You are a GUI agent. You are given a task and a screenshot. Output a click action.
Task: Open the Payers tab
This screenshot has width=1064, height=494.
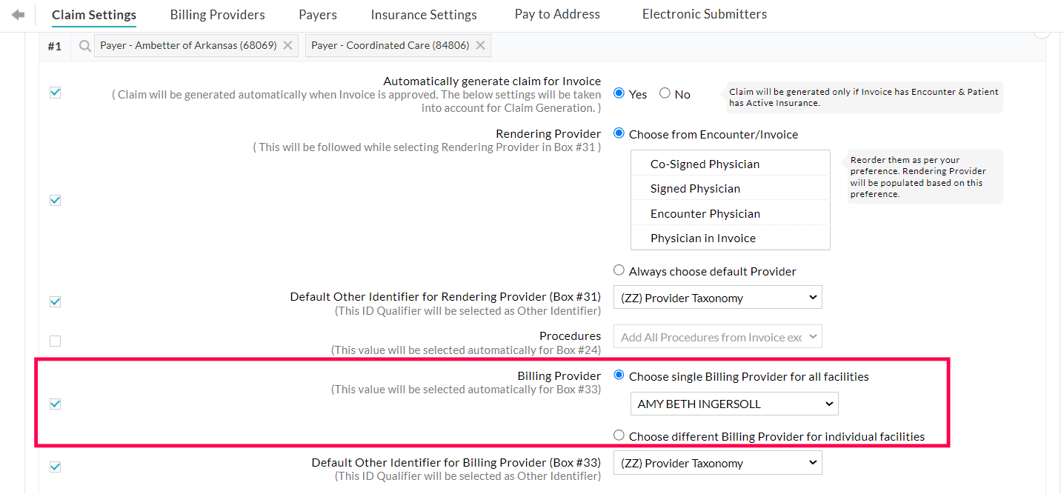coord(318,15)
